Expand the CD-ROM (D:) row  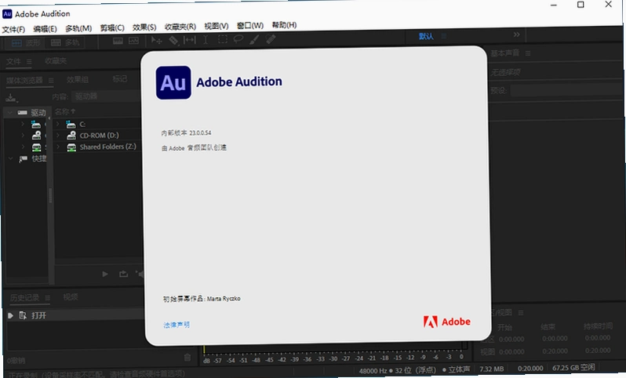coord(58,136)
